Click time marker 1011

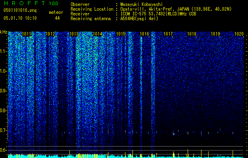(26, 34)
